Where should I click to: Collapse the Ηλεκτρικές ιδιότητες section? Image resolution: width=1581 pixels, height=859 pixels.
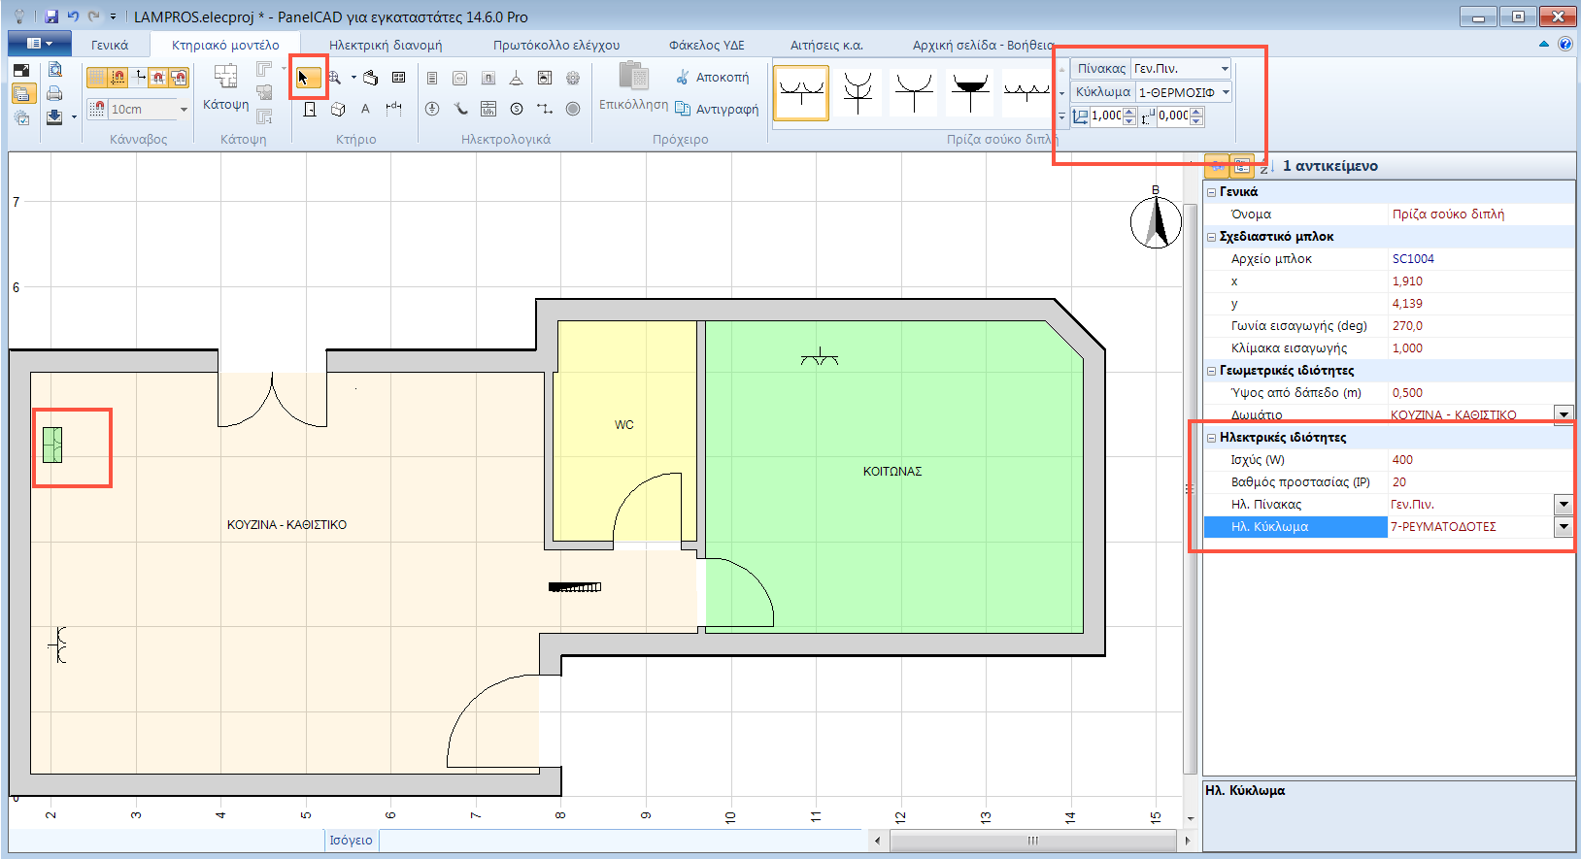point(1211,438)
